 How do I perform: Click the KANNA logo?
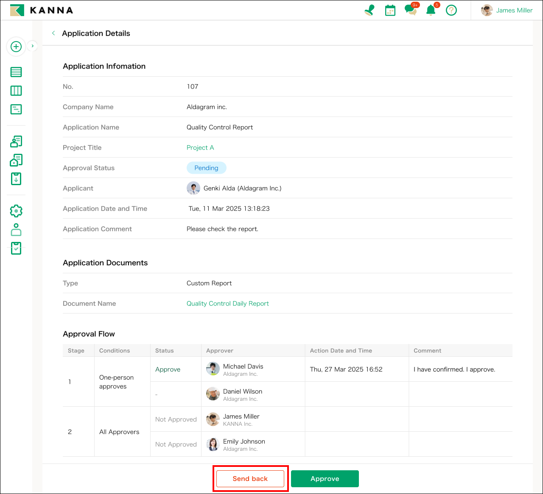click(42, 10)
